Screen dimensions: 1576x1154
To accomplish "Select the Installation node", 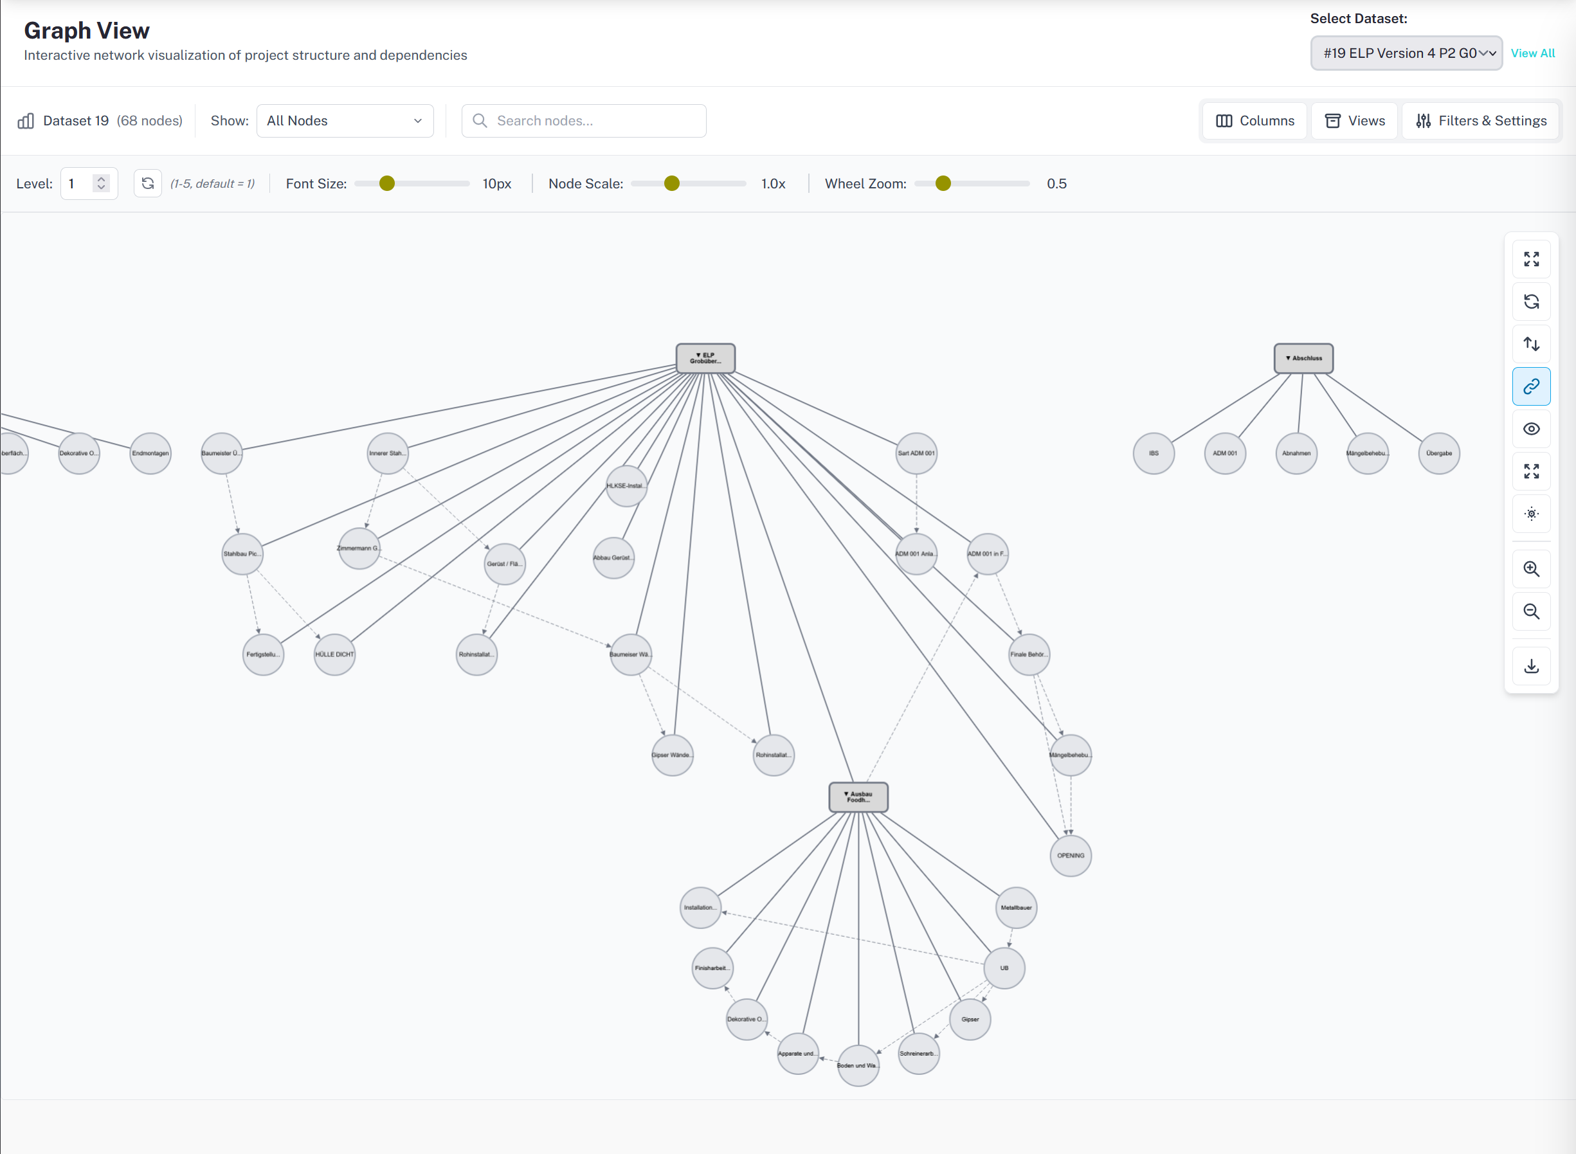I will (x=701, y=908).
